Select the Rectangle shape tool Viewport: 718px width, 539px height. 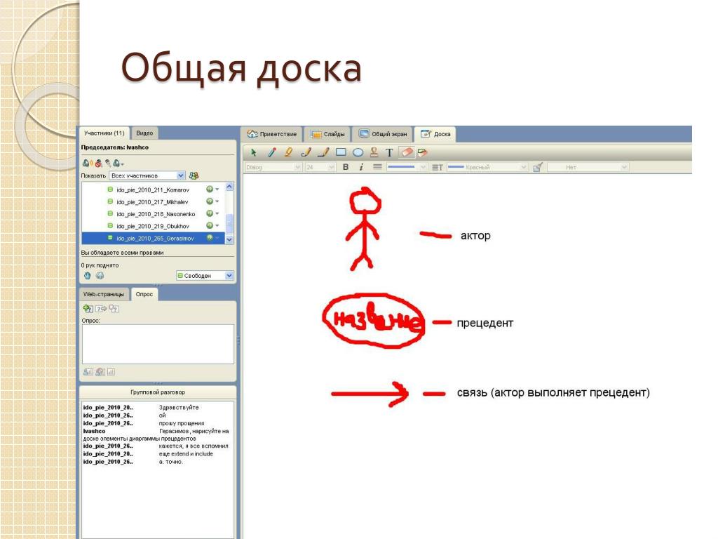(341, 152)
